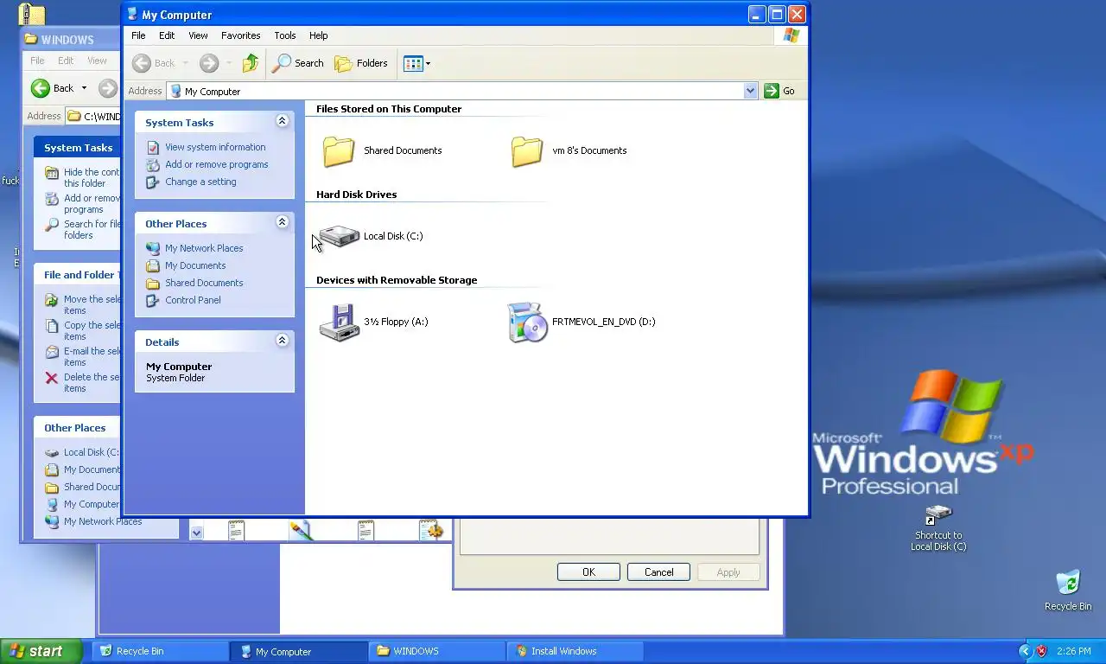Toggle the Folders pane button
The image size is (1106, 664).
[x=361, y=63]
